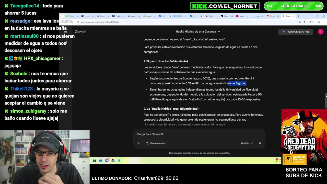Image resolution: width=327 pixels, height=184 pixels.
Task: Open the account avatar F
Action: pyautogui.click(x=320, y=32)
